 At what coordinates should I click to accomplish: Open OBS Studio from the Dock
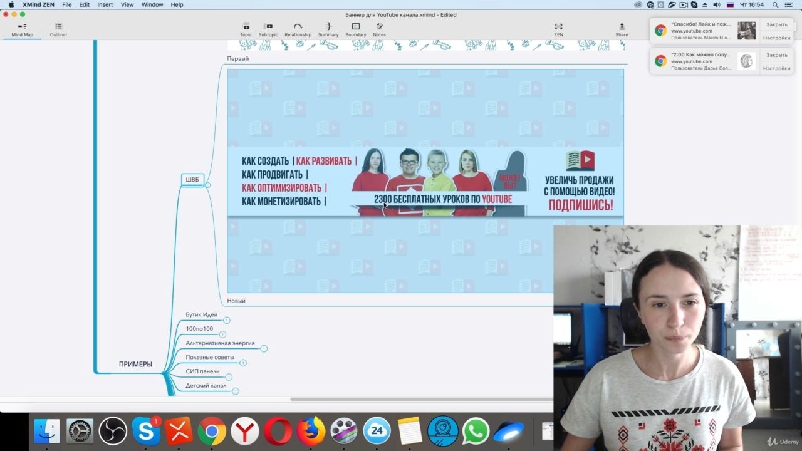(113, 431)
